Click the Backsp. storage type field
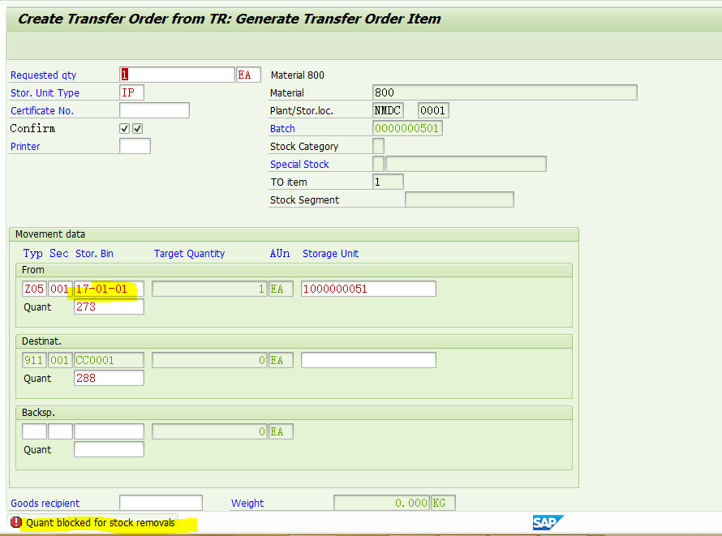Viewport: 722px width, 536px height. (34, 431)
